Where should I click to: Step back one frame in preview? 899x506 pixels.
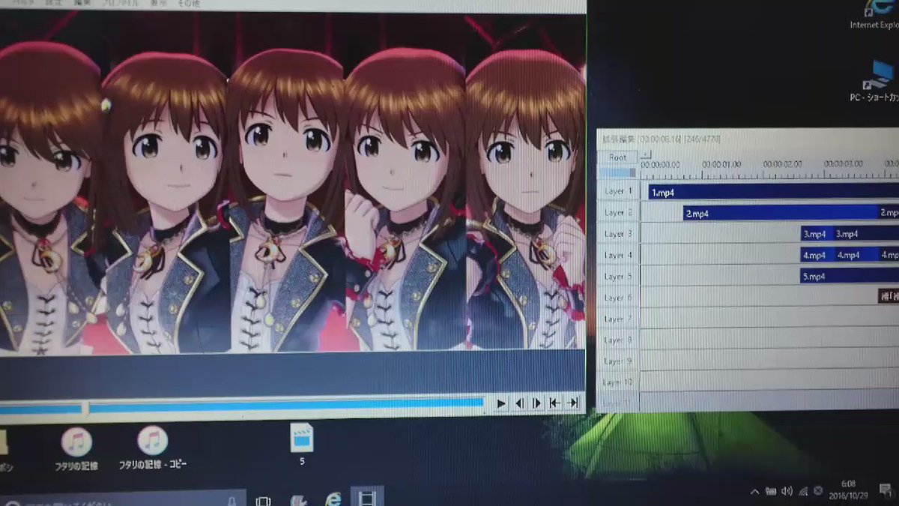point(519,403)
